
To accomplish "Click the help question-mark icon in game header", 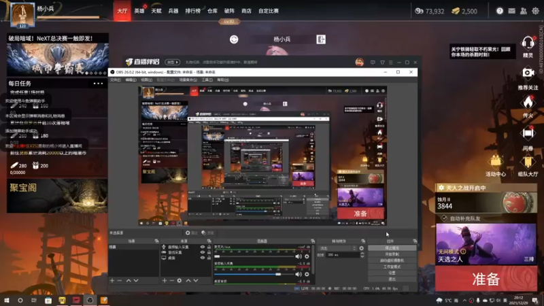I will click(x=500, y=11).
